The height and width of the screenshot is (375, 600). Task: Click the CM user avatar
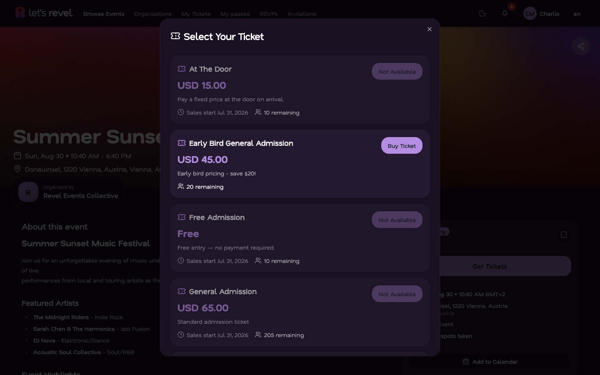(530, 14)
